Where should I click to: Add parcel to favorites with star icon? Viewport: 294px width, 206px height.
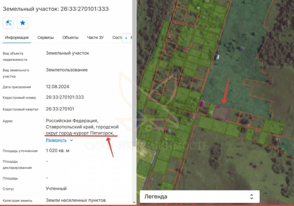click(x=23, y=23)
